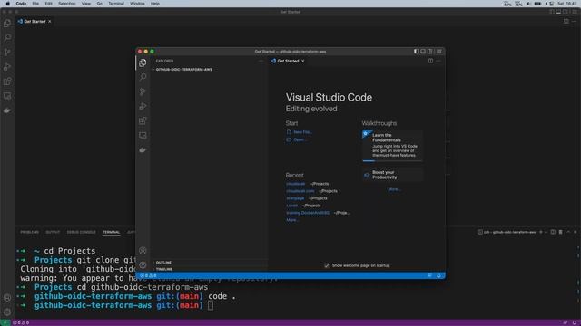The width and height of the screenshot is (581, 326).
Task: Open the zsh terminal profile dropdown
Action: click(x=546, y=232)
